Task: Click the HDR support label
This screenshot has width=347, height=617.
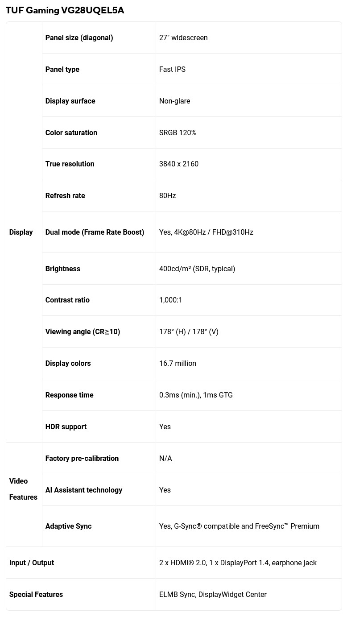Action: click(x=66, y=427)
